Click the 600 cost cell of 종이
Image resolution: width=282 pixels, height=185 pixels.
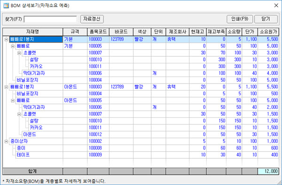point(268,148)
